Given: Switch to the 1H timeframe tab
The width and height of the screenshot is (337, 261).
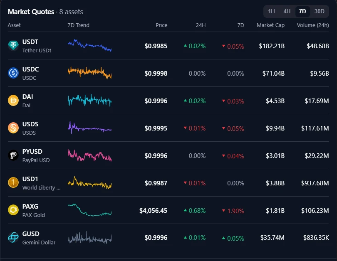Looking at the screenshot, I should click(x=271, y=11).
